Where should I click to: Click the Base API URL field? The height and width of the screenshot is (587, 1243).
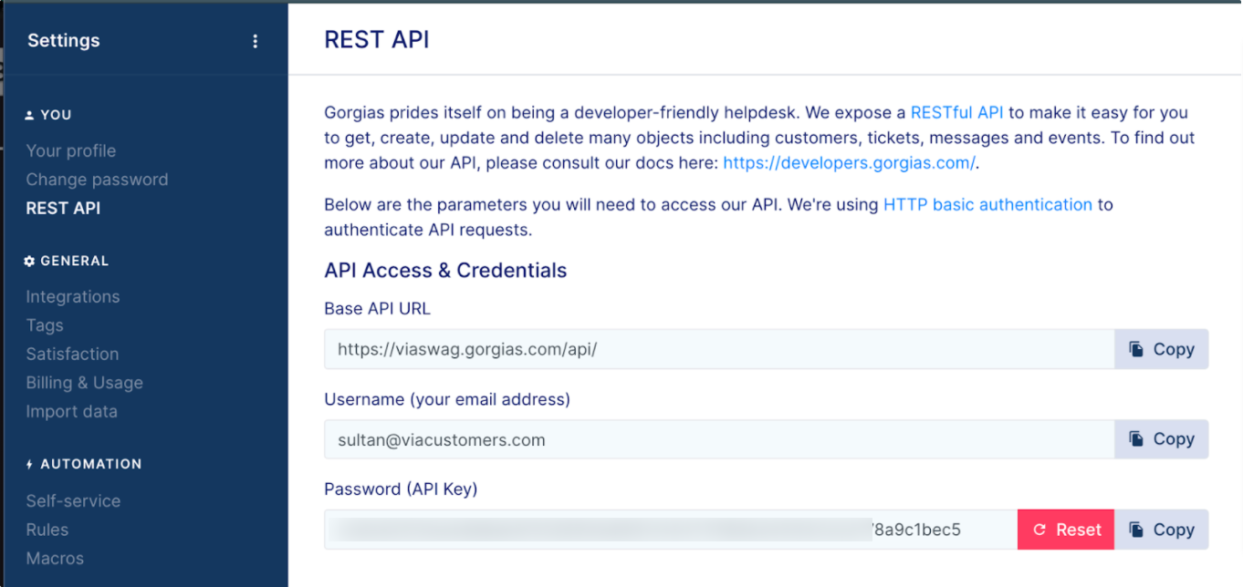[x=719, y=349]
